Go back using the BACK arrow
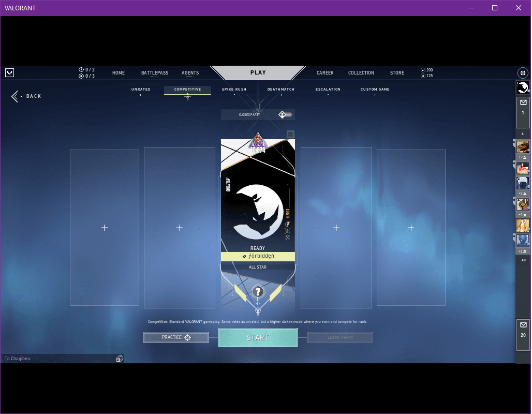Image resolution: width=532 pixels, height=414 pixels. 27,96
